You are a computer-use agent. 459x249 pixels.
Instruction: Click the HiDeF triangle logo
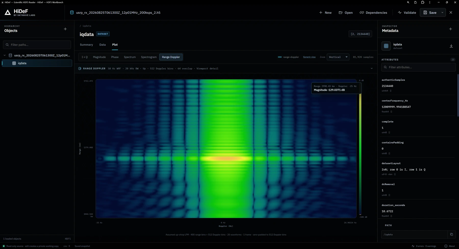pyautogui.click(x=8, y=12)
